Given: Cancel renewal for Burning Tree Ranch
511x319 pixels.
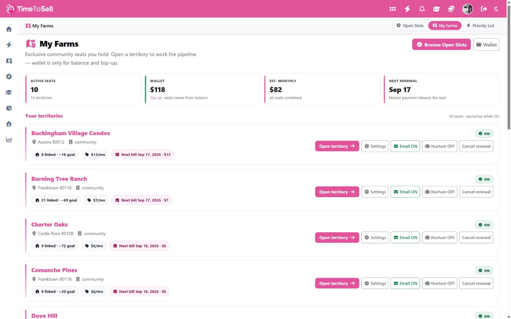Looking at the screenshot, I should click(476, 192).
